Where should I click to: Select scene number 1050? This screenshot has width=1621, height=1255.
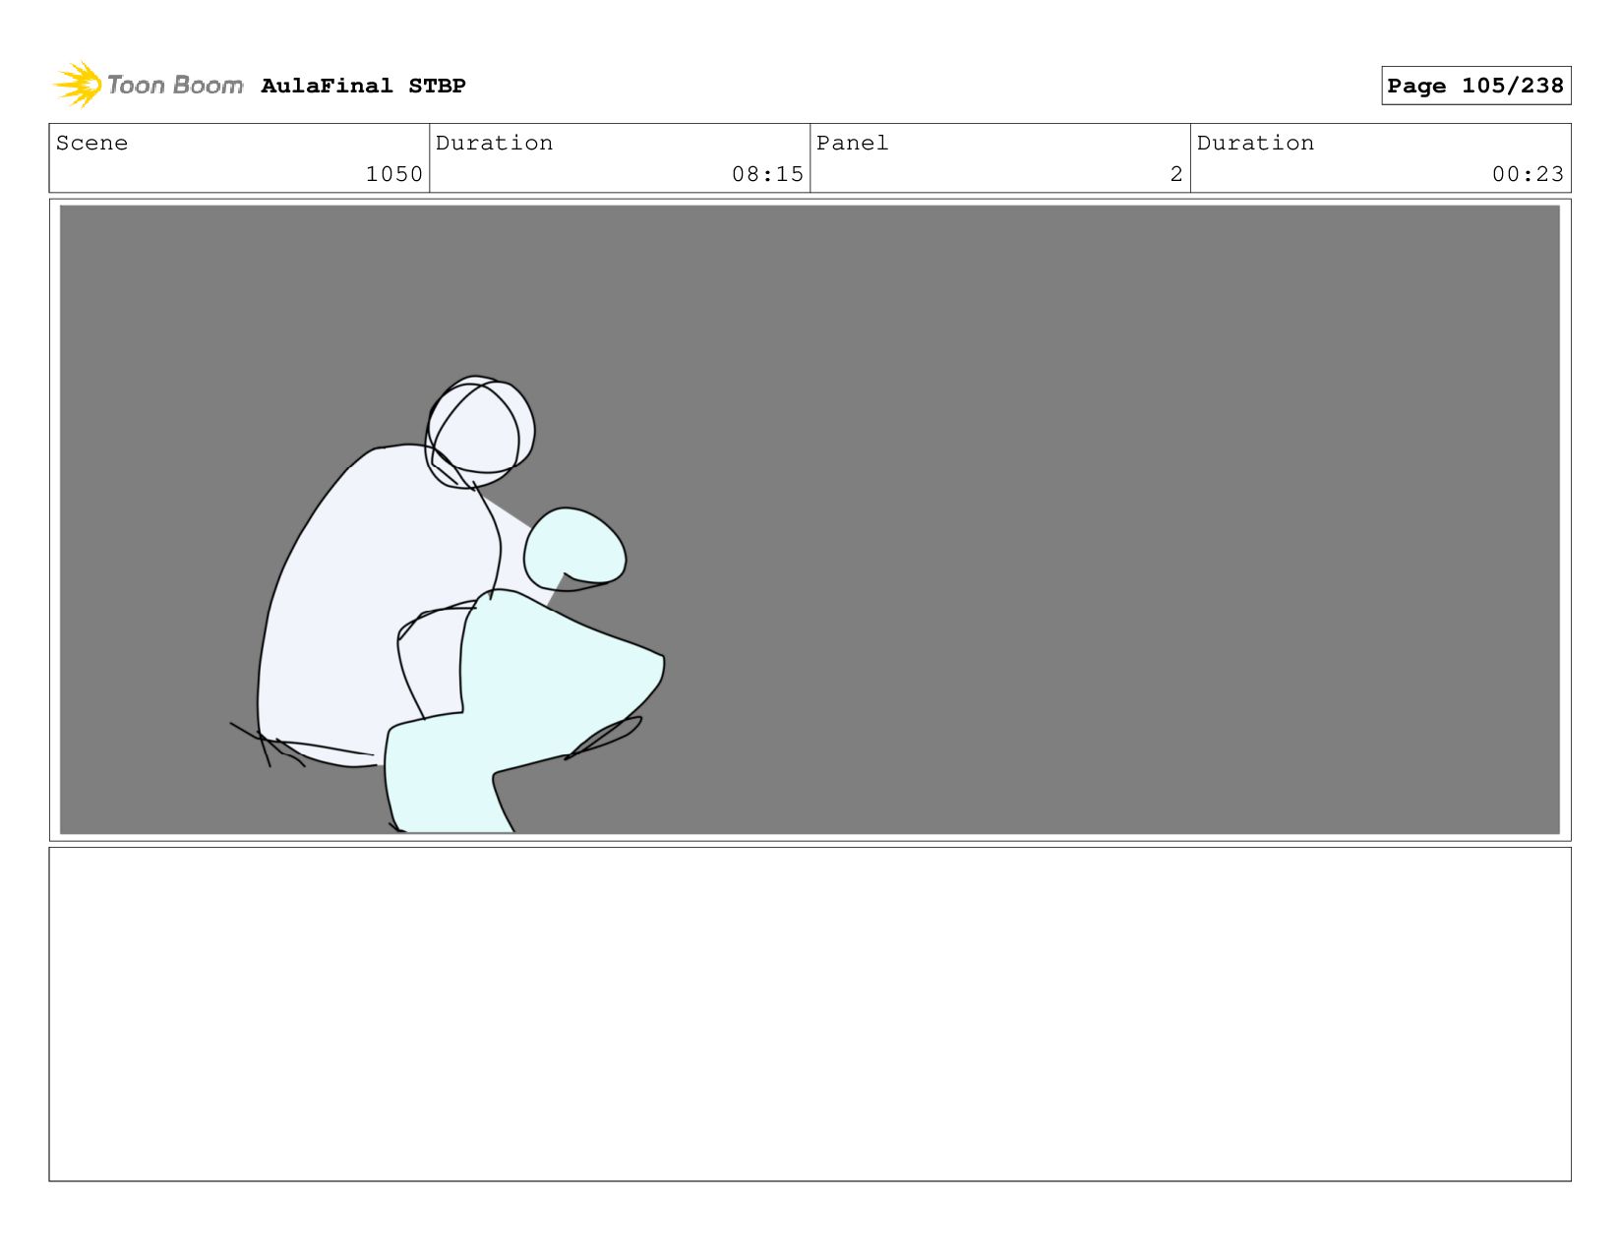click(393, 174)
